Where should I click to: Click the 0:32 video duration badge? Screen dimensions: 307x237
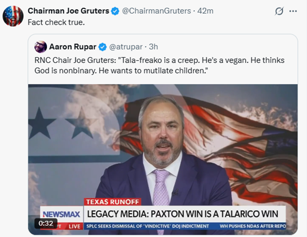pyautogui.click(x=46, y=223)
